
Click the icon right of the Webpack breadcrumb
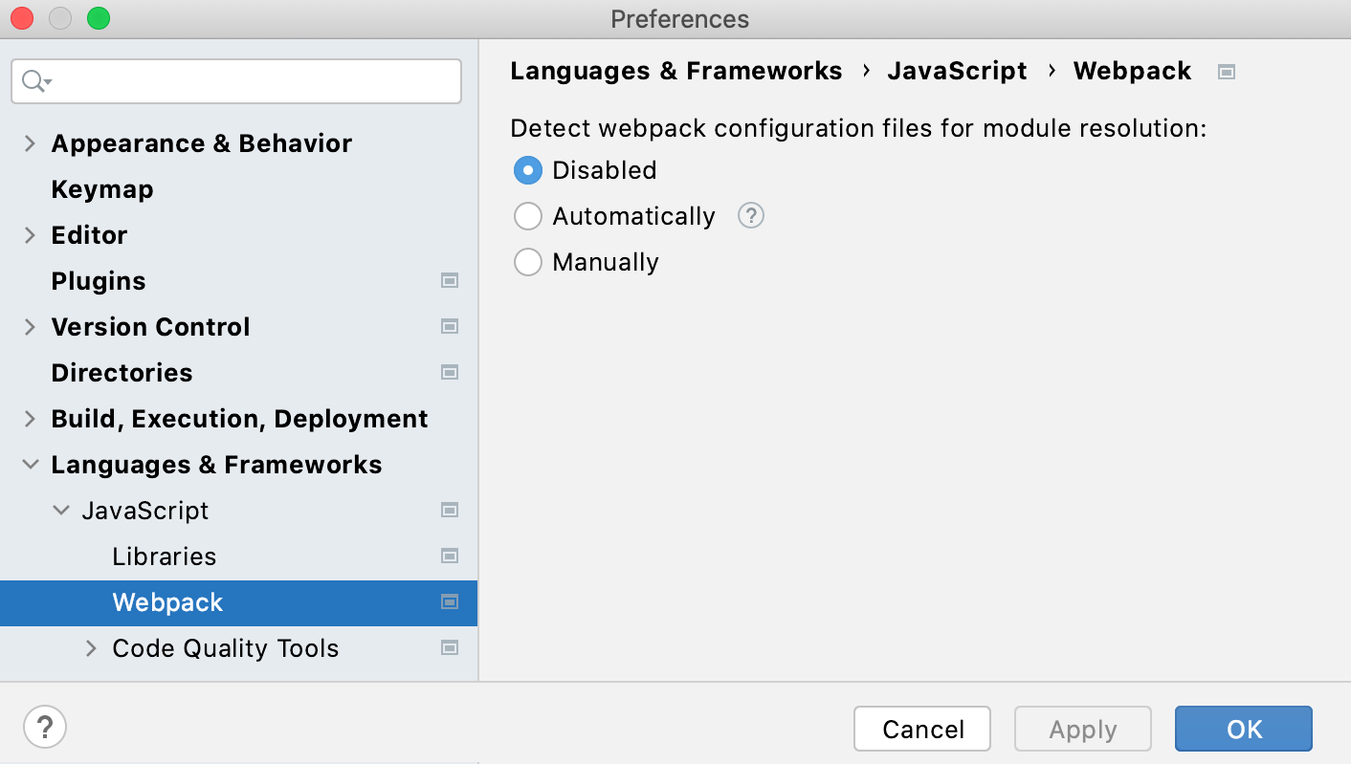click(1227, 71)
